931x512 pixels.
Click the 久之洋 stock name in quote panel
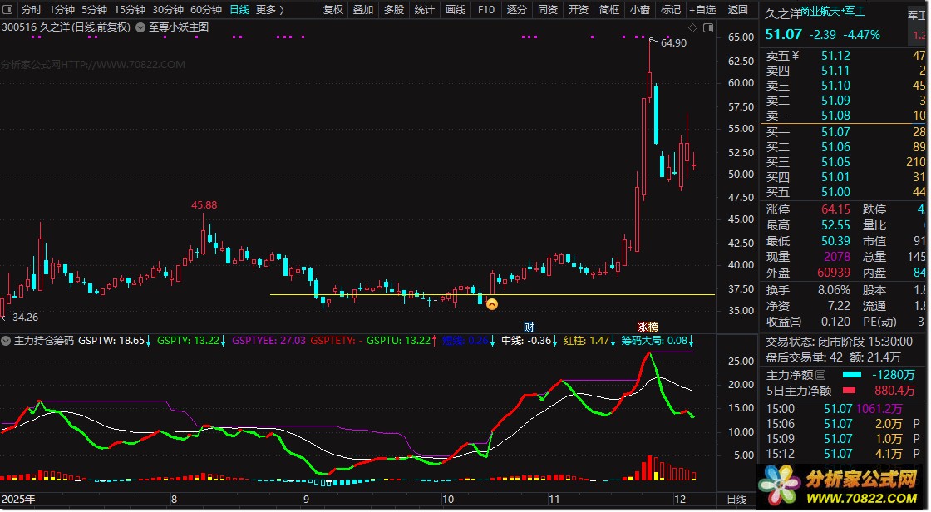[782, 13]
